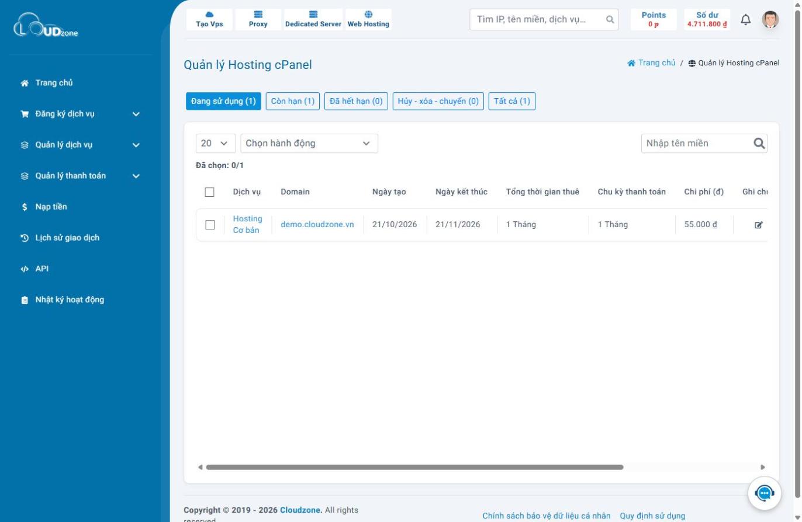Viewport: 802px width, 522px height.
Task: Open the live chat support bubble
Action: pos(765,493)
